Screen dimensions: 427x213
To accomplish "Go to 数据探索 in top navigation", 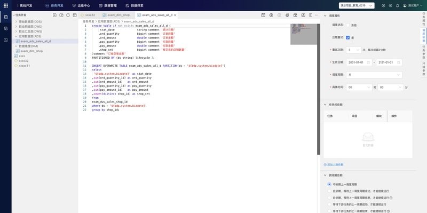I will [x=135, y=5].
